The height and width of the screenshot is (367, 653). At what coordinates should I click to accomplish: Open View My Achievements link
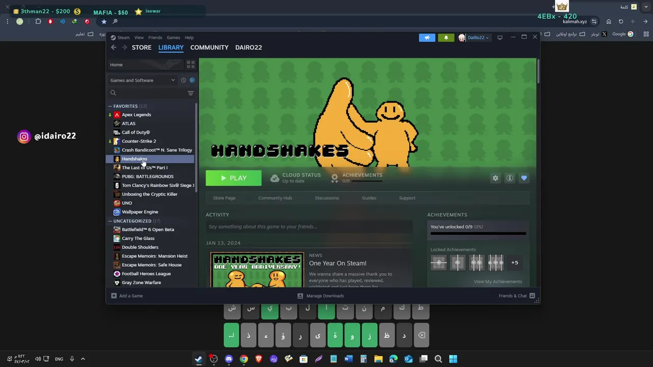point(497,281)
